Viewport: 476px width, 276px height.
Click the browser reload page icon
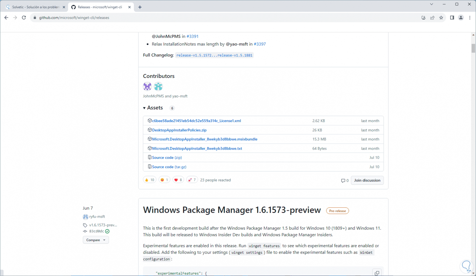click(24, 18)
